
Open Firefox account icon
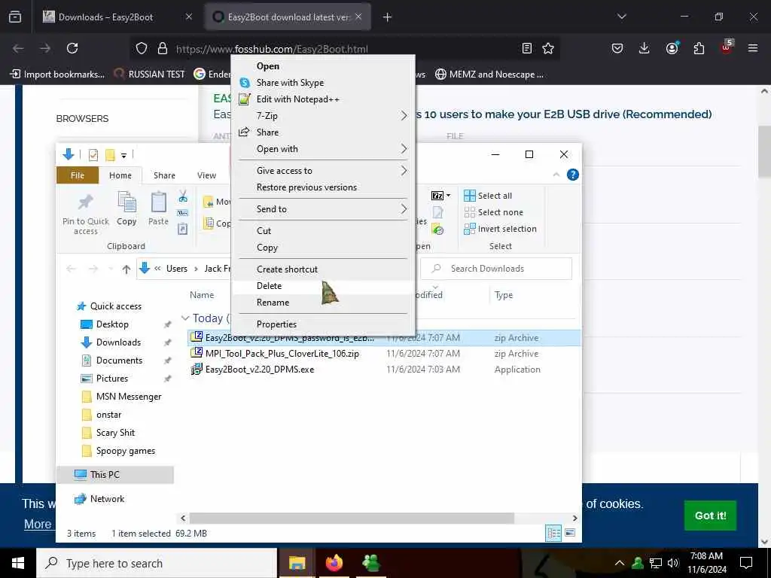click(x=672, y=48)
